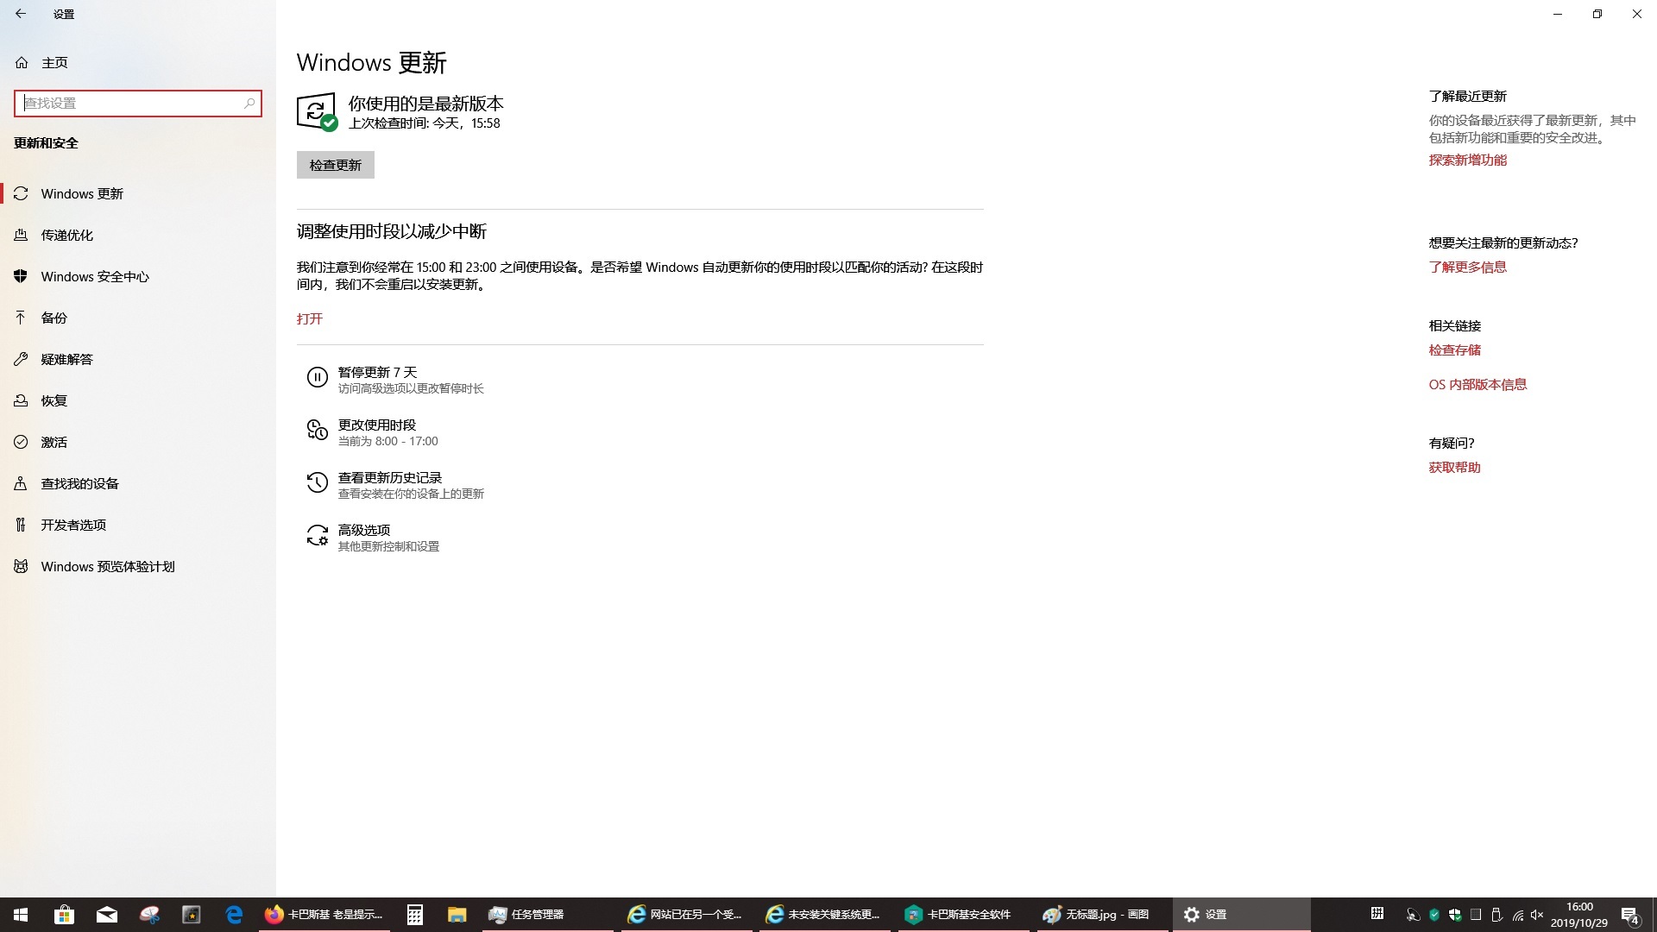Click the 激活 checkmark icon
The image size is (1657, 932).
tap(21, 443)
